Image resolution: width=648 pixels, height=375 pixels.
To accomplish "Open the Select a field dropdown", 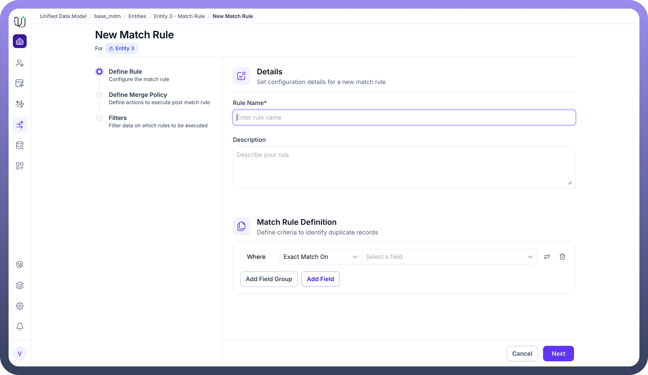I will 449,257.
